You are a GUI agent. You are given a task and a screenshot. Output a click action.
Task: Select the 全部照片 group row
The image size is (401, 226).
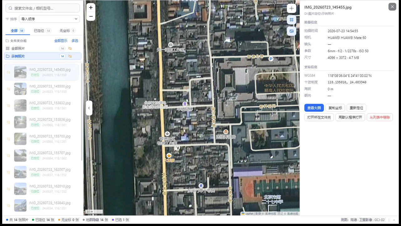point(43,48)
